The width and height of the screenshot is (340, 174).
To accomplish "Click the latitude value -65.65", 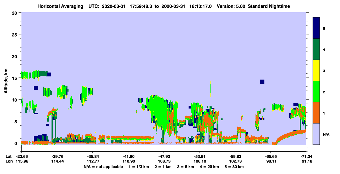I will tap(270, 157).
